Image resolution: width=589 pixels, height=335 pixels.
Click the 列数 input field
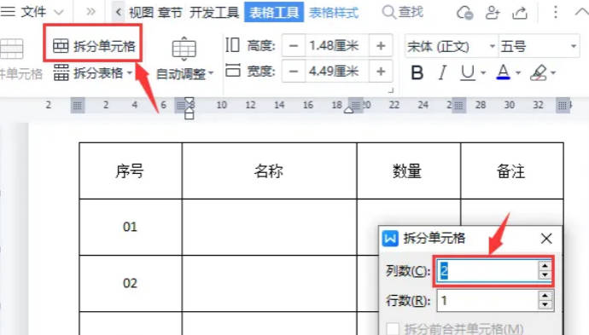[x=487, y=270]
